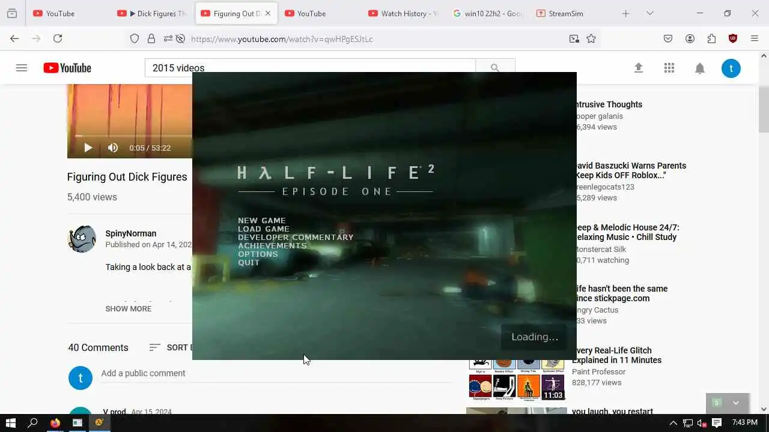Image resolution: width=769 pixels, height=432 pixels.
Task: Open Every Real-Life Glitch Explained title
Action: [x=616, y=355]
